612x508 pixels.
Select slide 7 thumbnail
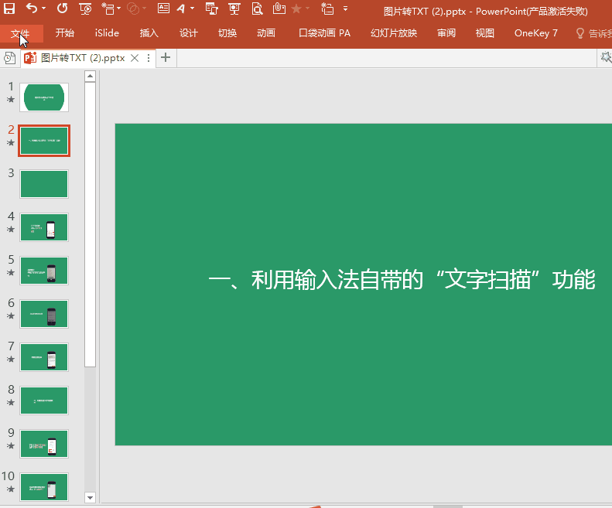point(44,357)
